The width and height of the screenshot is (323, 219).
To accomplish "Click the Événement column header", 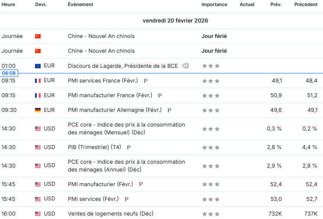I will [80, 4].
